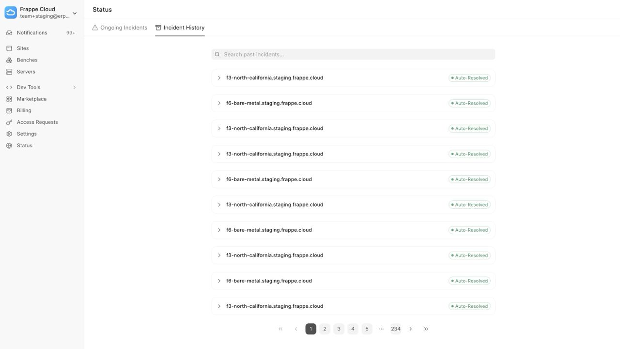Click the next page arrow
The image size is (620, 349).
411,329
